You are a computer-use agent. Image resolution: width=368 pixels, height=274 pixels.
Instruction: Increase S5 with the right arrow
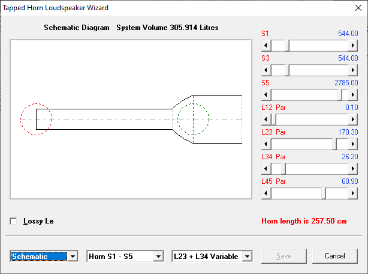tap(353, 95)
